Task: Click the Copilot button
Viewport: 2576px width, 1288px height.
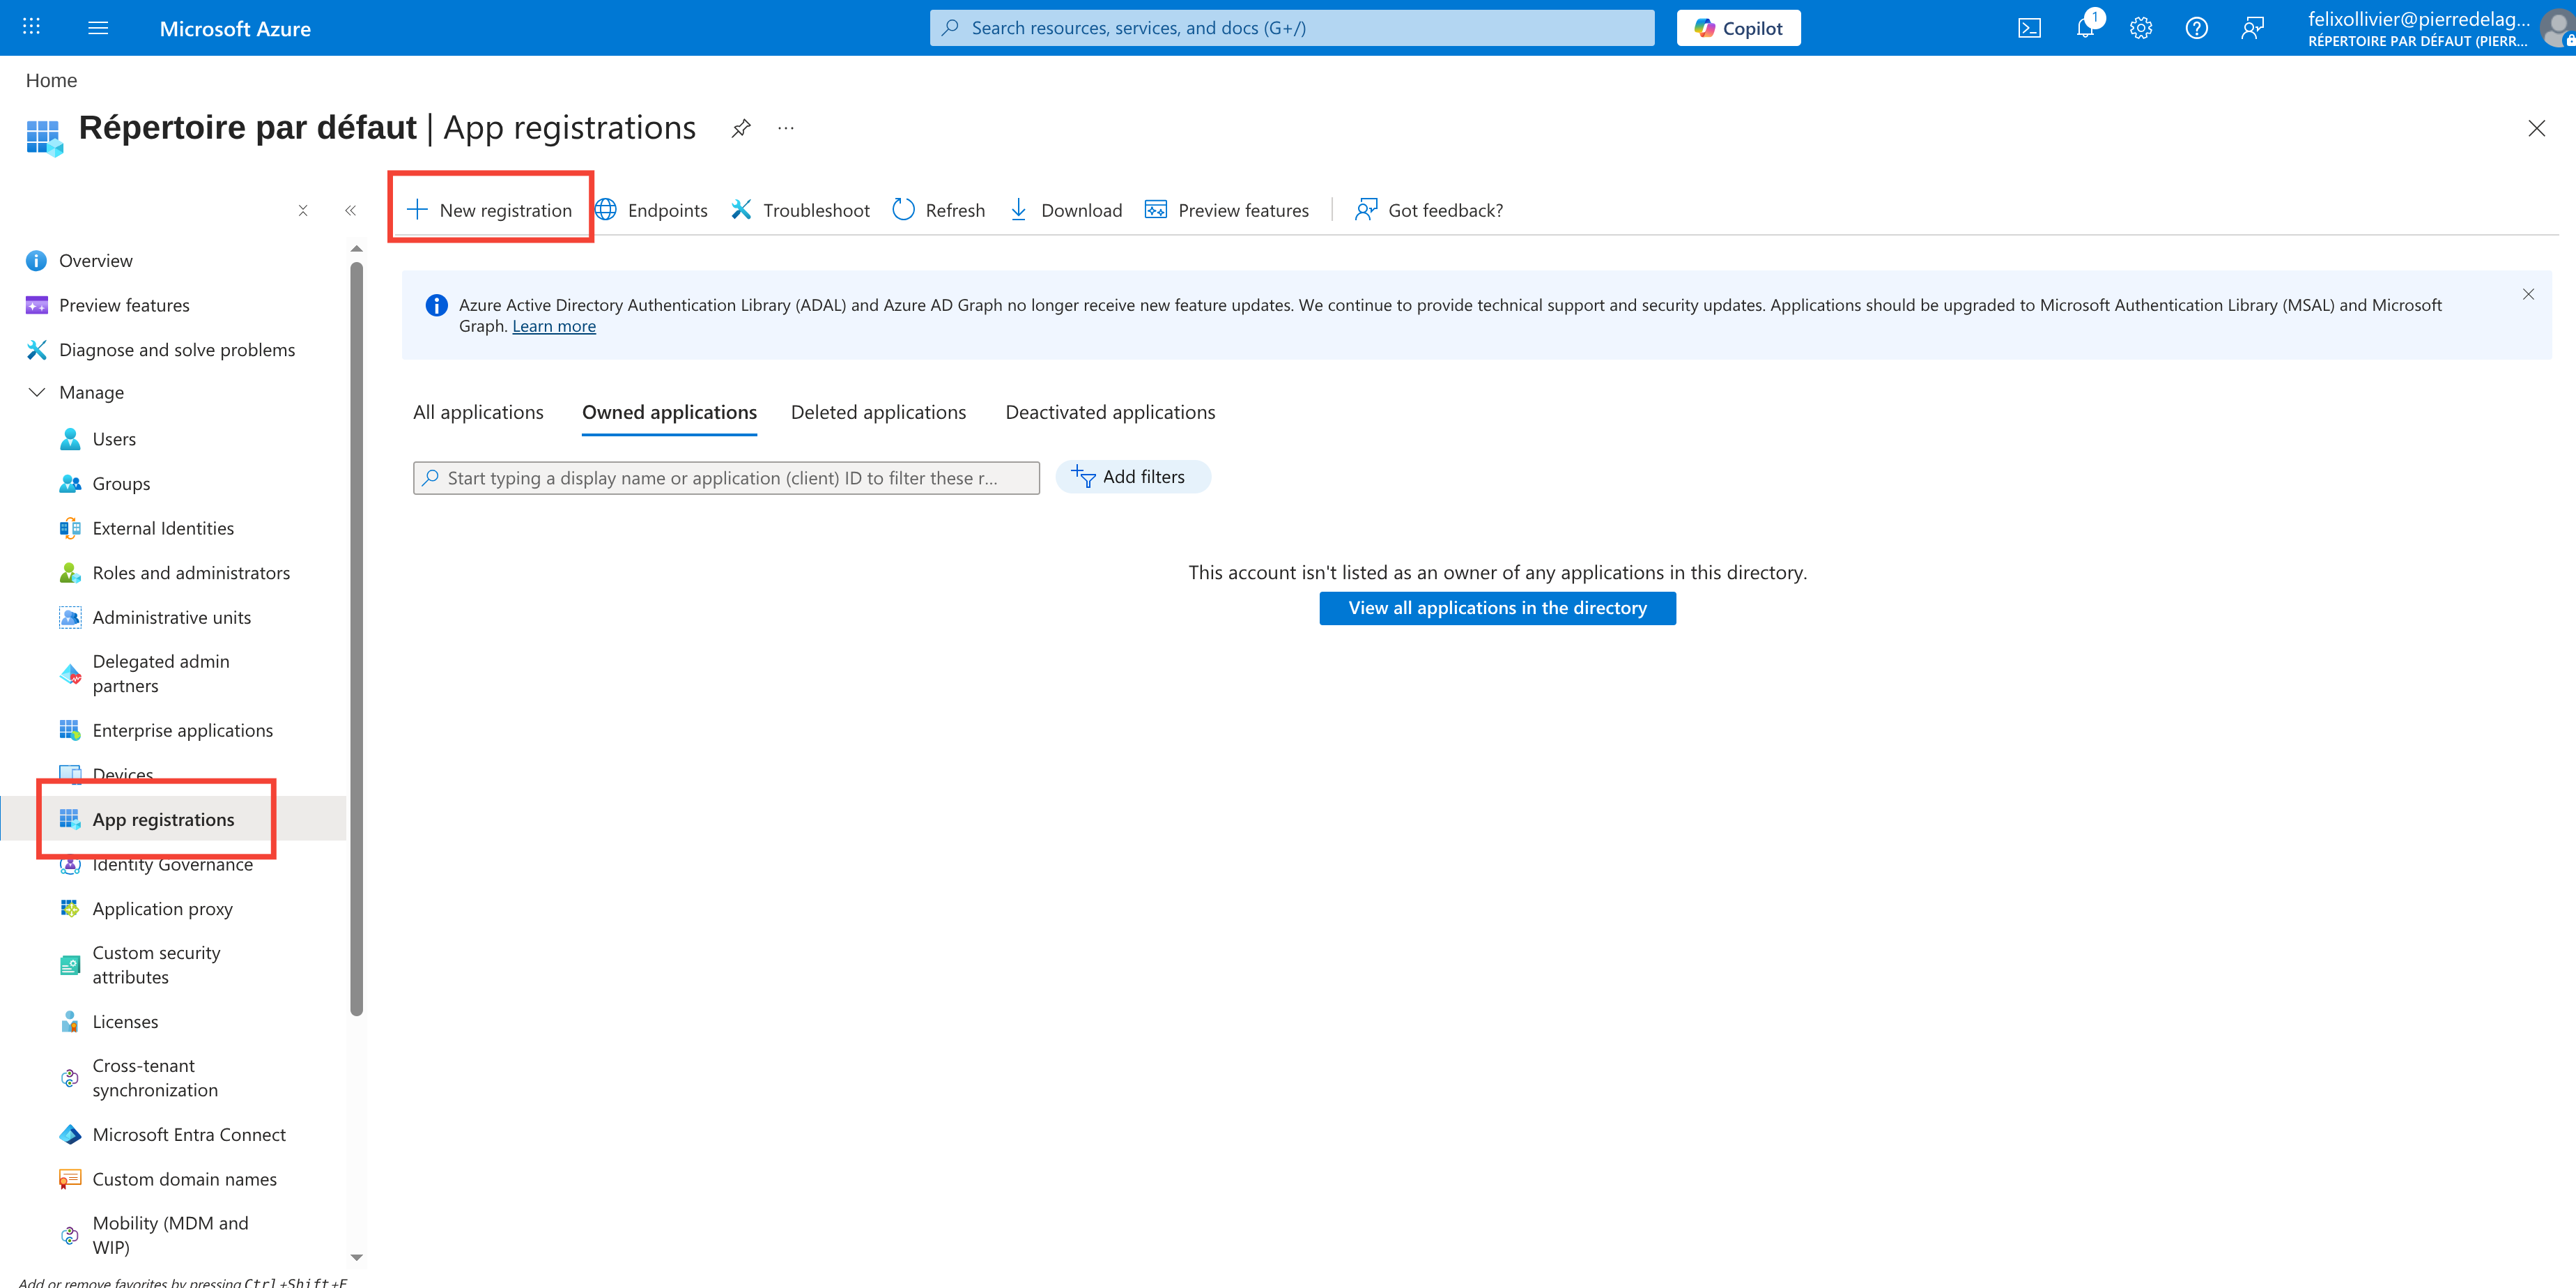Action: (1738, 28)
